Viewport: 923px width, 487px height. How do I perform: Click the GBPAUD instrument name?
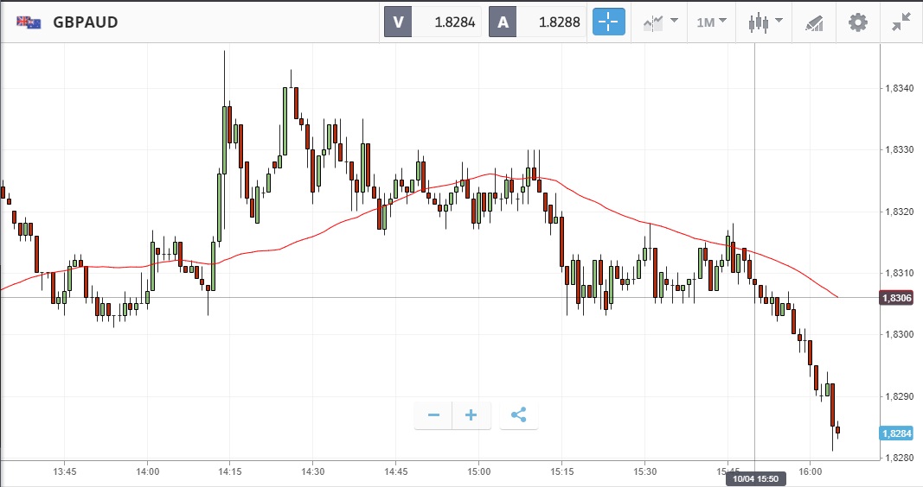[x=85, y=22]
